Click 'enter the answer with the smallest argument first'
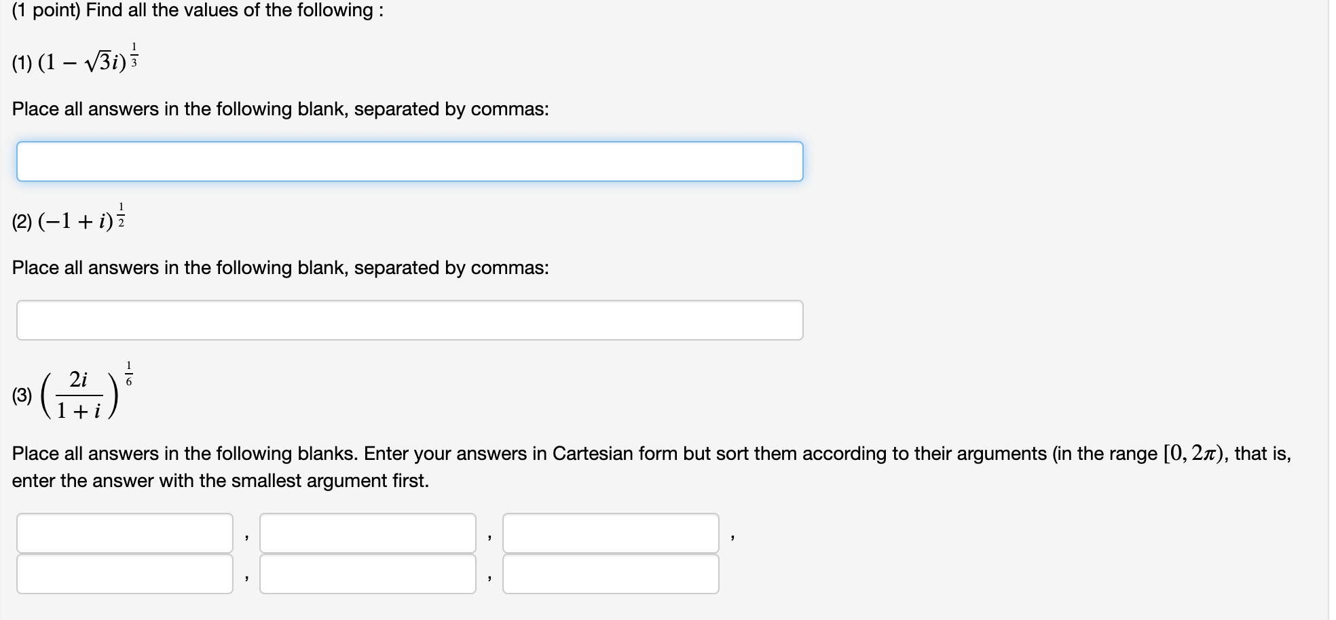 (221, 481)
